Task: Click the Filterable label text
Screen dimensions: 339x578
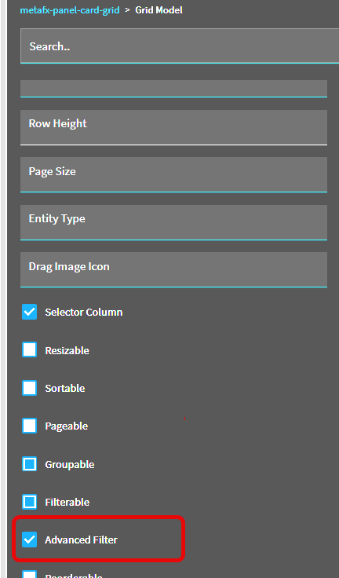Action: [67, 502]
